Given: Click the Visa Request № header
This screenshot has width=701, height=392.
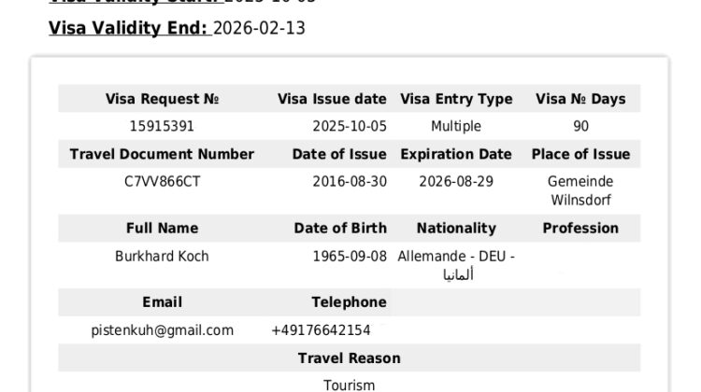Looking at the screenshot, I should click(162, 99).
